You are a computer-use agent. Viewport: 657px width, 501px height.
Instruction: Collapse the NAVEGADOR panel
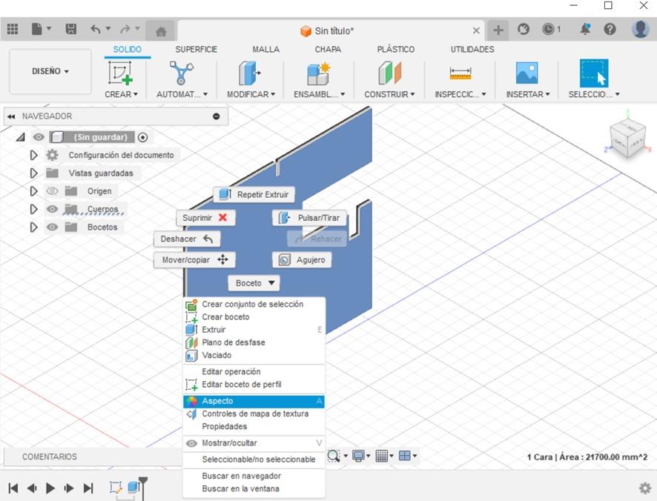point(11,116)
